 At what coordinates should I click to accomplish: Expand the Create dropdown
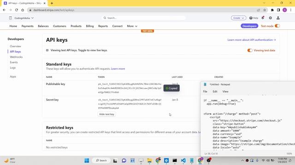tap(239, 18)
